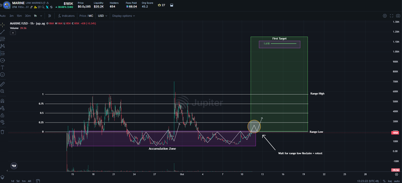Select the trend line drawing tool

[3, 32]
